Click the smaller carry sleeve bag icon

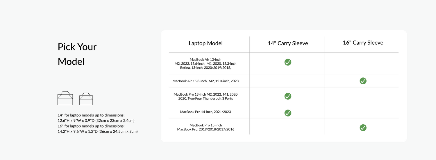(x=86, y=99)
